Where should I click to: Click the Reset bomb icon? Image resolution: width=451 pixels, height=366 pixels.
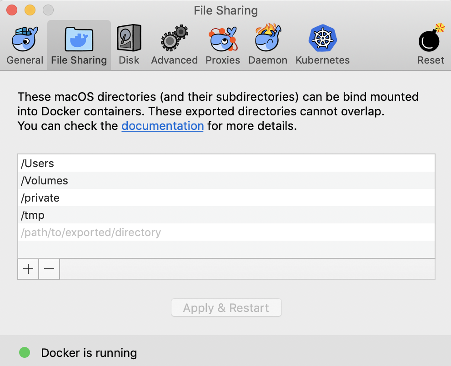point(429,41)
